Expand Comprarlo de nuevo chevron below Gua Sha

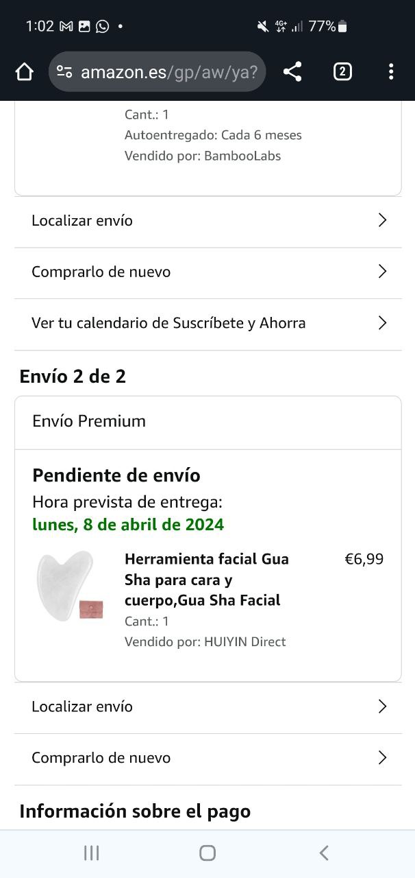[x=382, y=758]
